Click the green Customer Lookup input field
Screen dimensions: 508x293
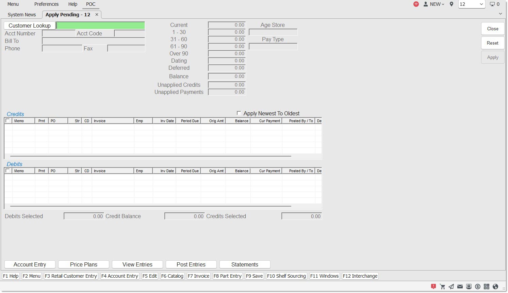[x=100, y=26]
